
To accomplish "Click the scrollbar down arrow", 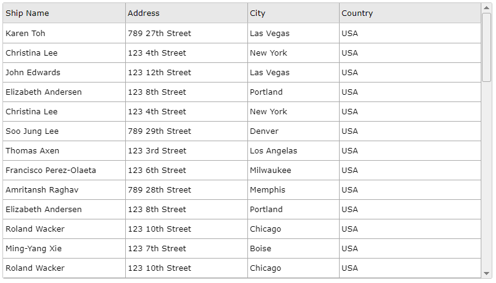I will coord(486,273).
